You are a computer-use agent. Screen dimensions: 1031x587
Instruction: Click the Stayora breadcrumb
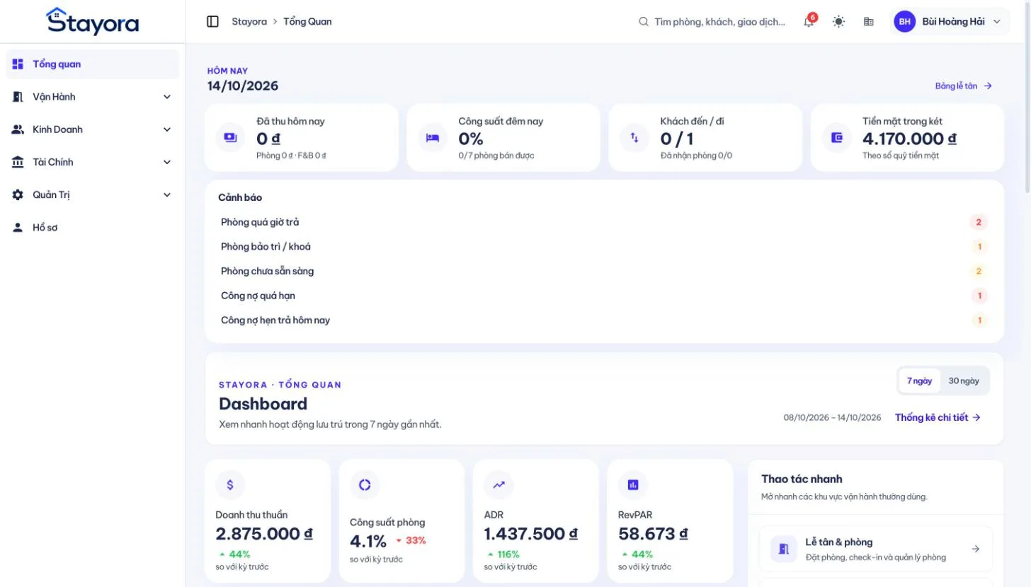(x=249, y=21)
